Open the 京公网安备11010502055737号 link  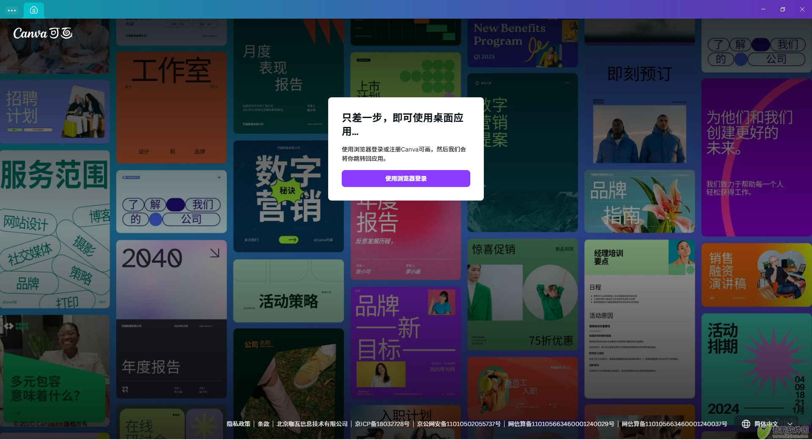(x=459, y=424)
